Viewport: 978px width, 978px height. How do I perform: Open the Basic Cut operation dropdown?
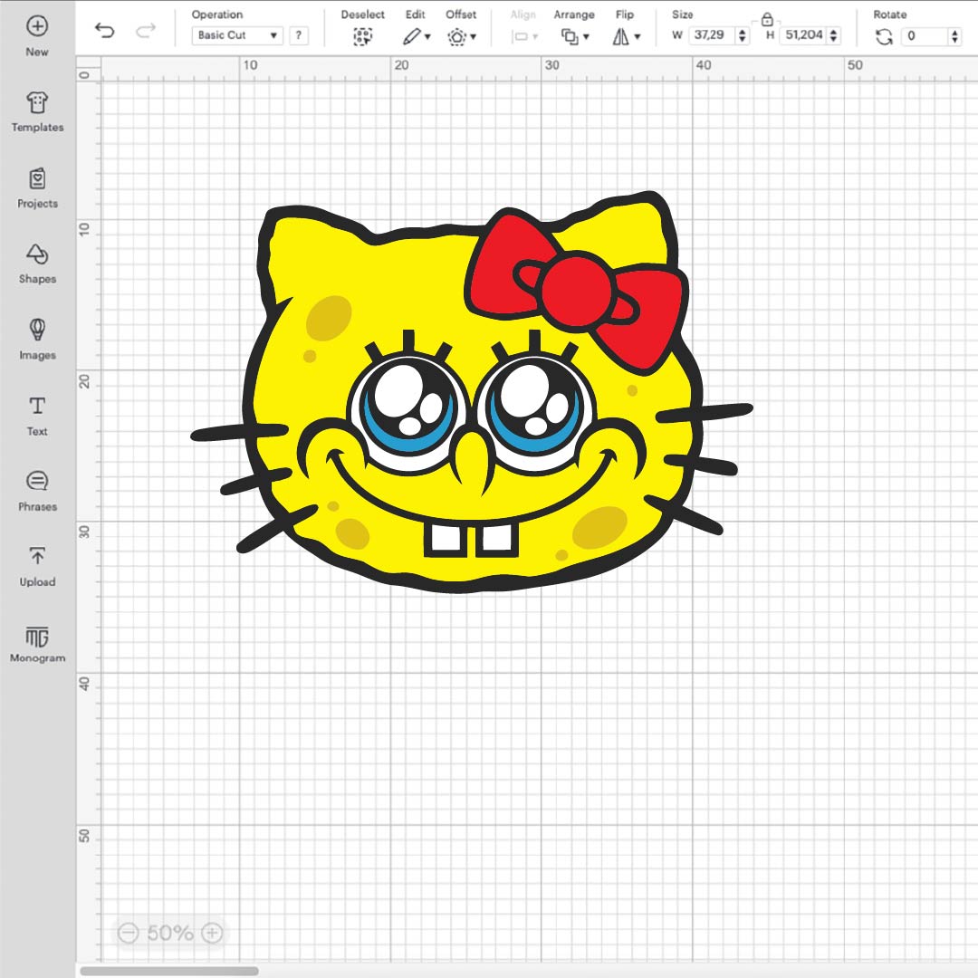pos(237,35)
